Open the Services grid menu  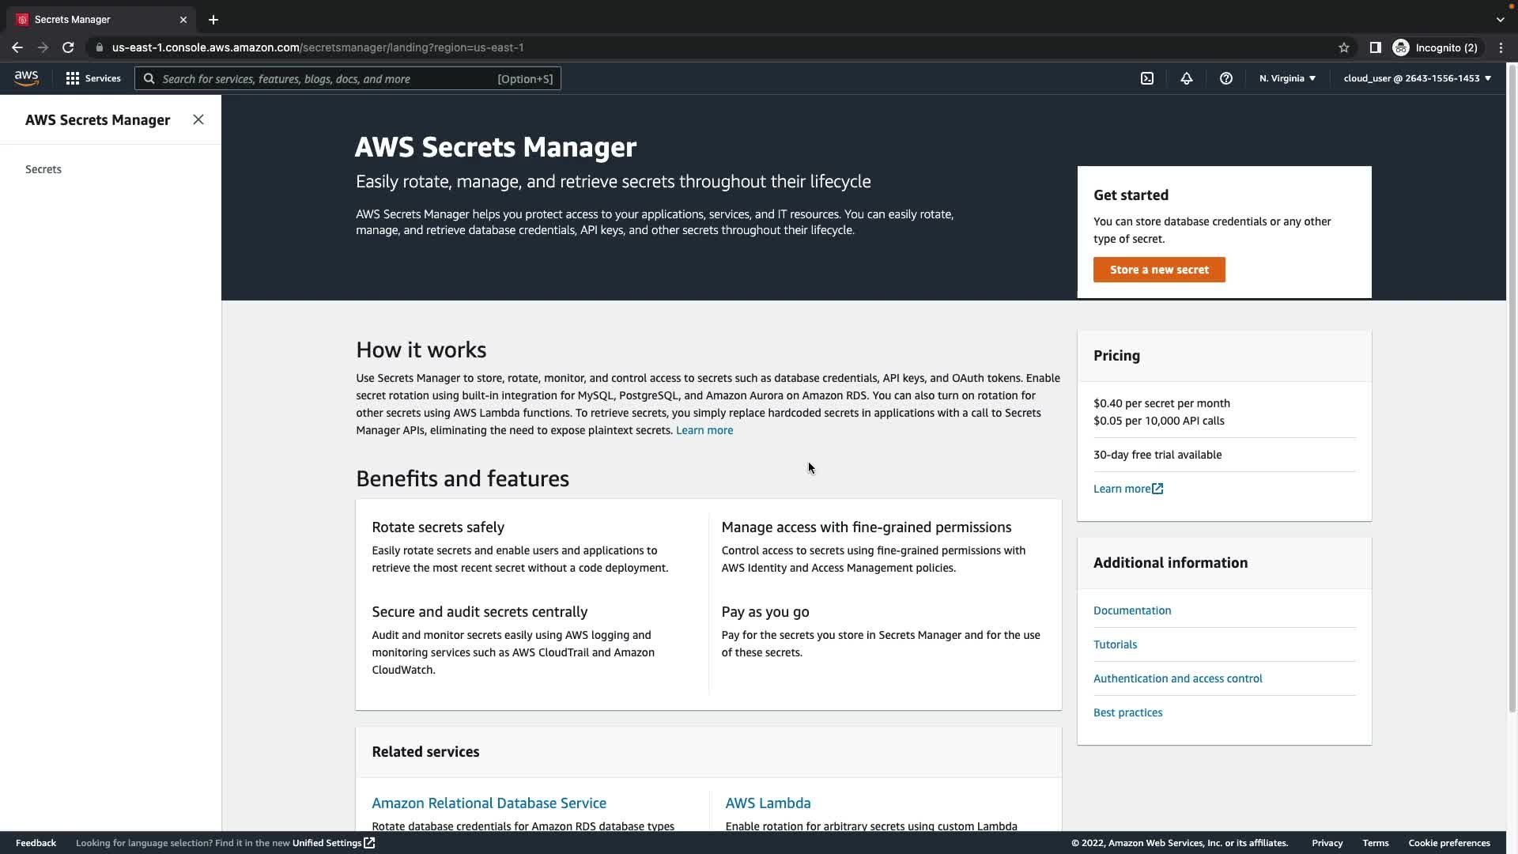coord(93,78)
